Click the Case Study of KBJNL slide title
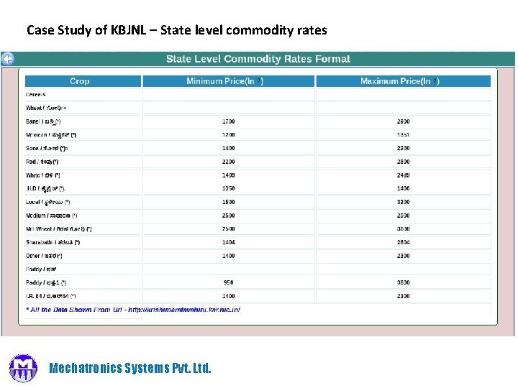The height and width of the screenshot is (388, 518). (x=177, y=30)
